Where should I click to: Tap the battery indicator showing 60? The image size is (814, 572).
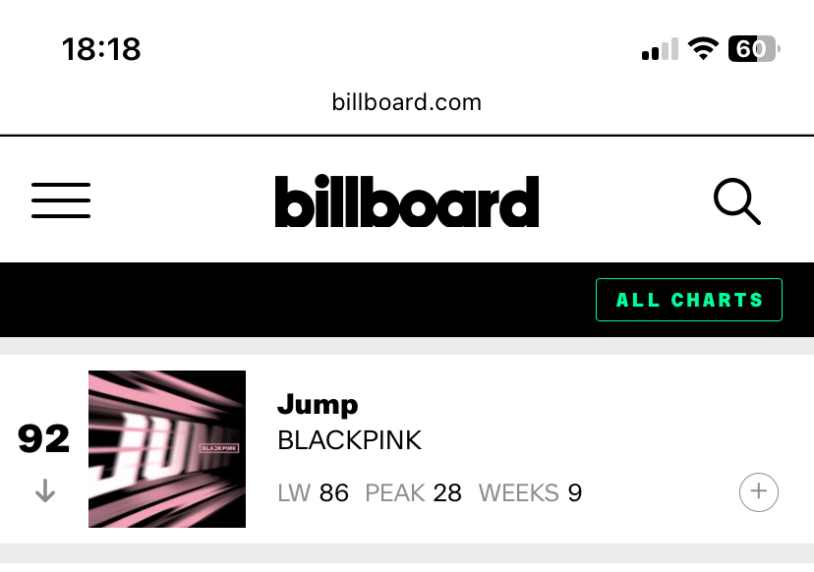pyautogui.click(x=754, y=49)
